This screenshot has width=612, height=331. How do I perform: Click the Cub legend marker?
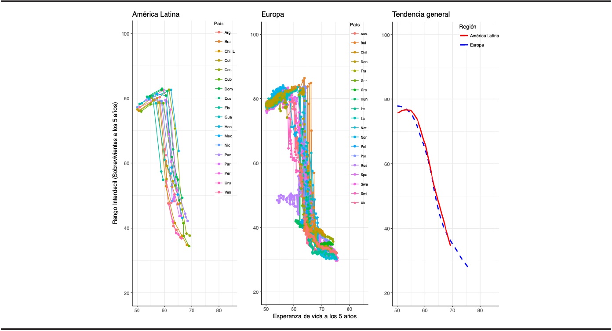[x=218, y=79]
